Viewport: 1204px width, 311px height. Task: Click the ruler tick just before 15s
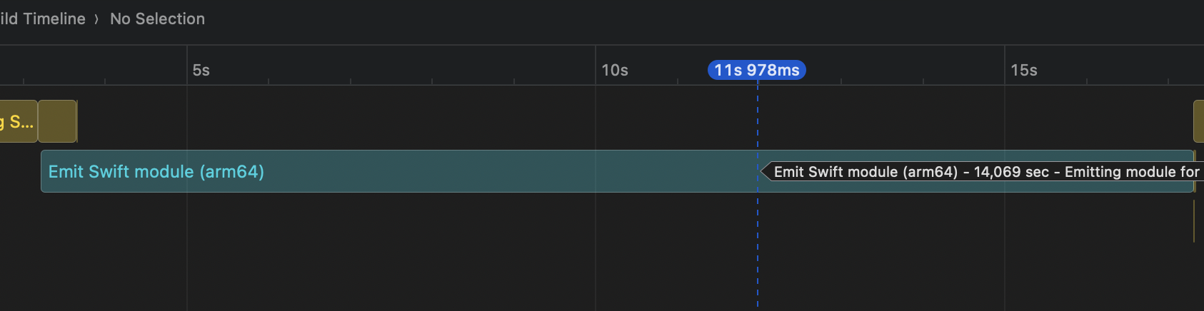[x=923, y=81]
